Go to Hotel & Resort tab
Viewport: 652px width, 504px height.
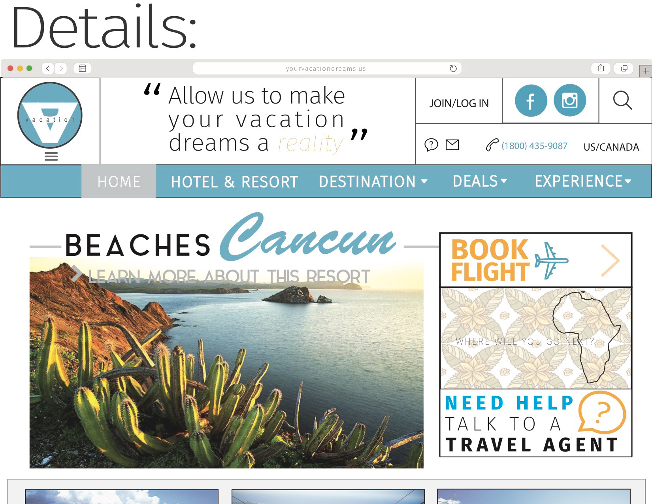(234, 182)
